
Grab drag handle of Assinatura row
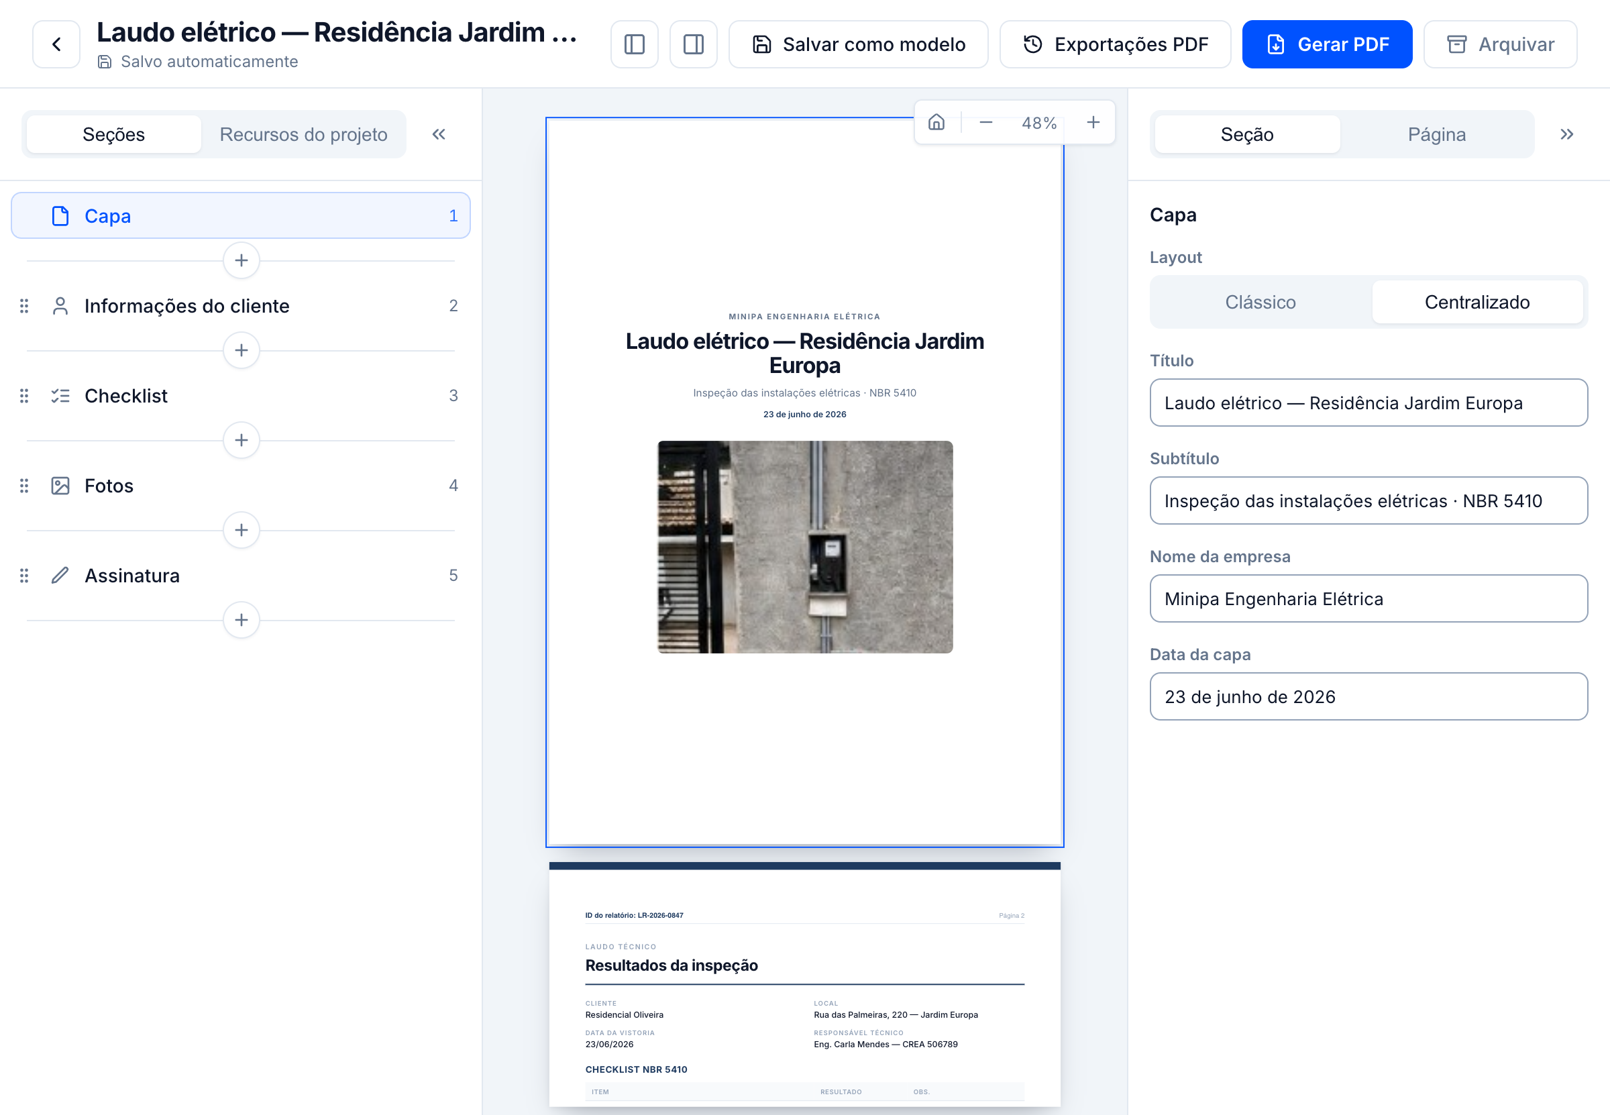[23, 575]
